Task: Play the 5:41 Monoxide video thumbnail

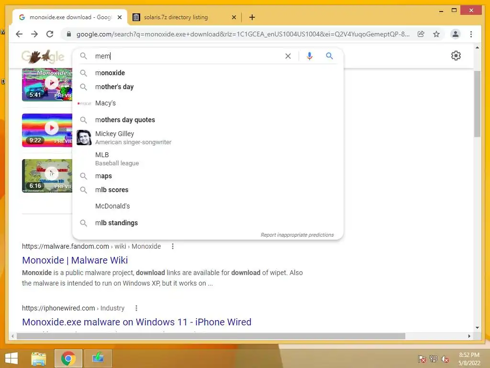Action: coord(47,85)
